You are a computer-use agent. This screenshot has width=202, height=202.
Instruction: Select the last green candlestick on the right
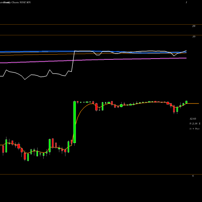[187, 102]
